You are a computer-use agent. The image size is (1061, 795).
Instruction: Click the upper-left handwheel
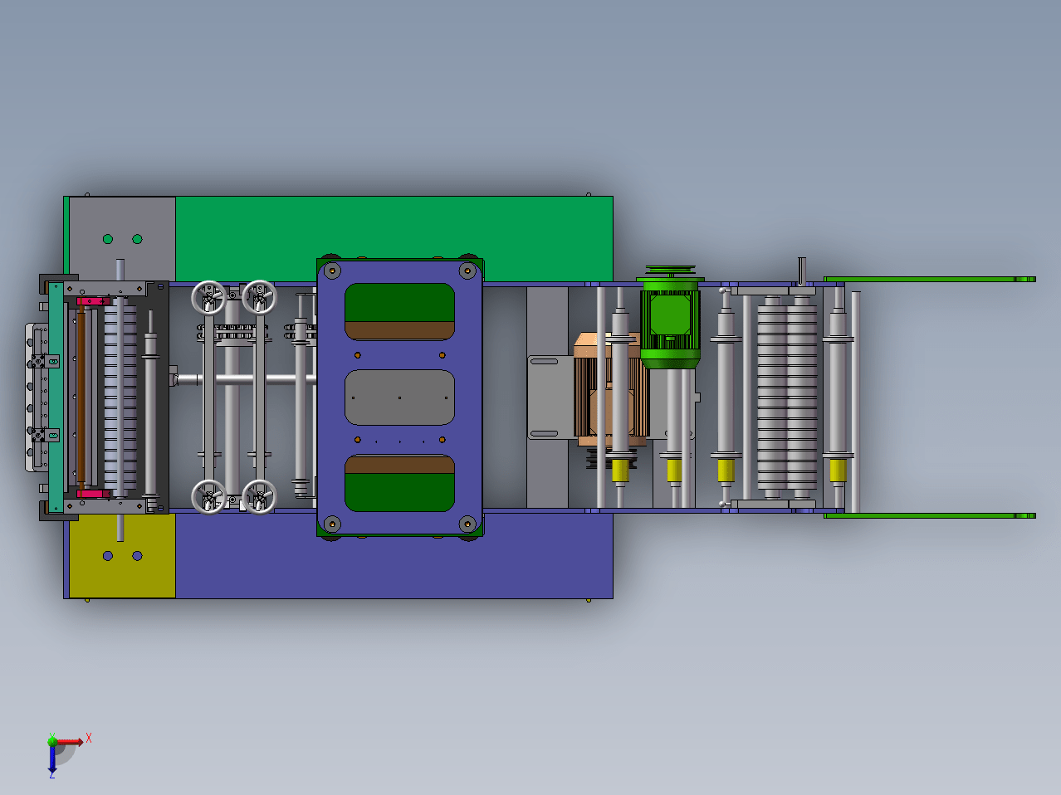(208, 297)
